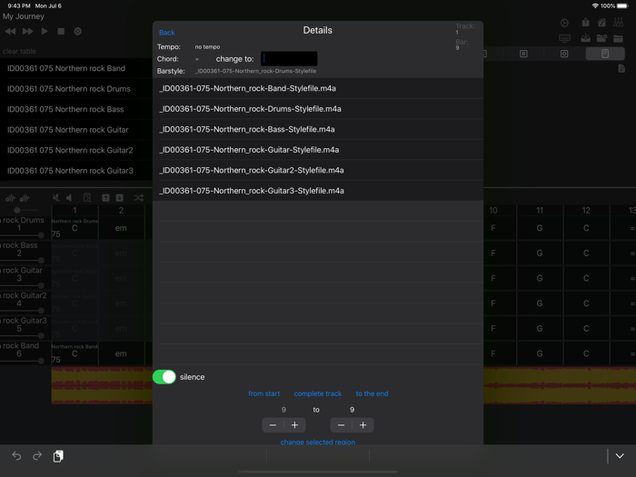Select Northern_rock-Guitar-Stylefile.m4a in Details list
636x477 pixels.
[x=318, y=150]
